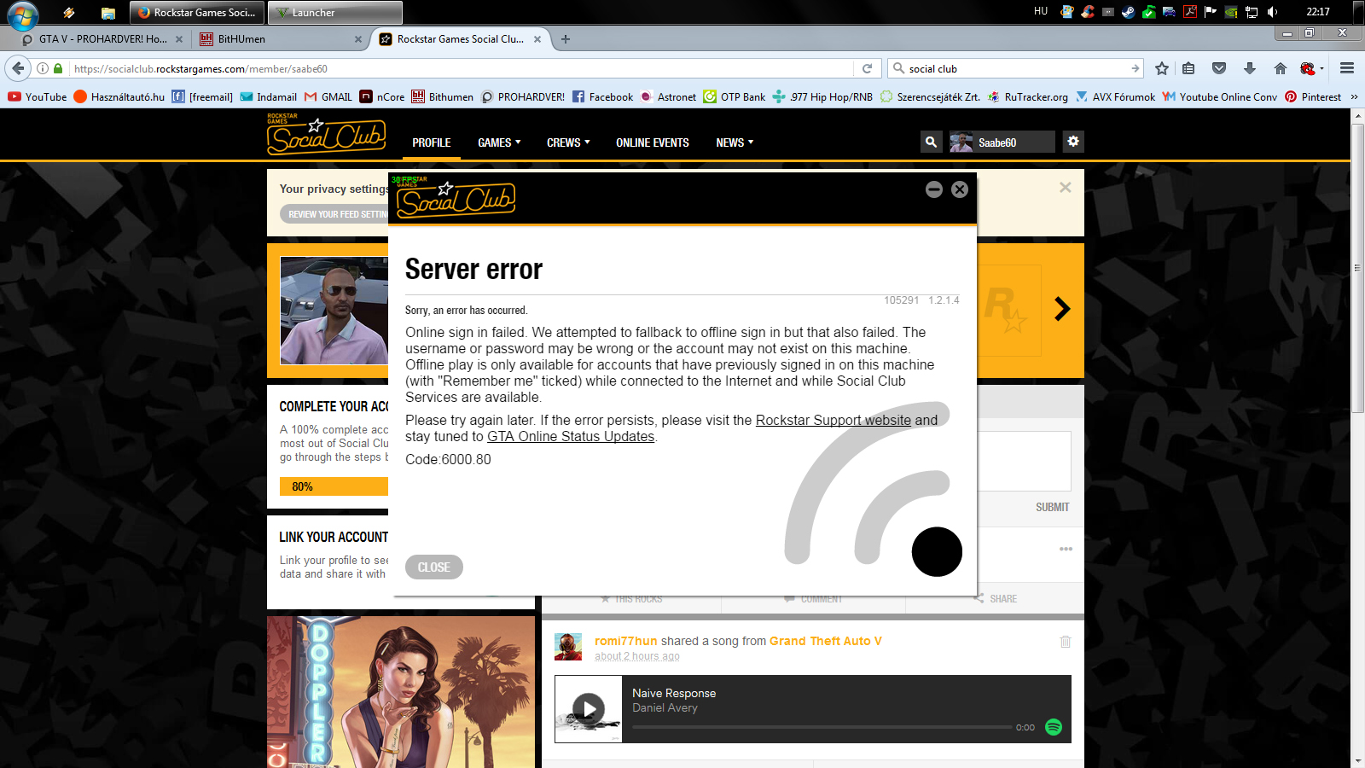Delete the feed post with the trash icon
This screenshot has height=768, width=1365.
pyautogui.click(x=1066, y=641)
